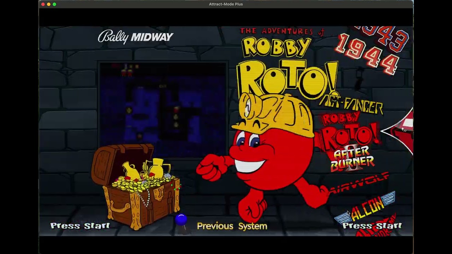Click the Bally Midway logo

pyautogui.click(x=136, y=37)
